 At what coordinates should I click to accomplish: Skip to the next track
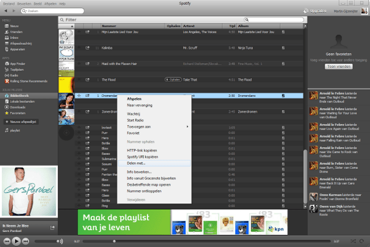25,241
